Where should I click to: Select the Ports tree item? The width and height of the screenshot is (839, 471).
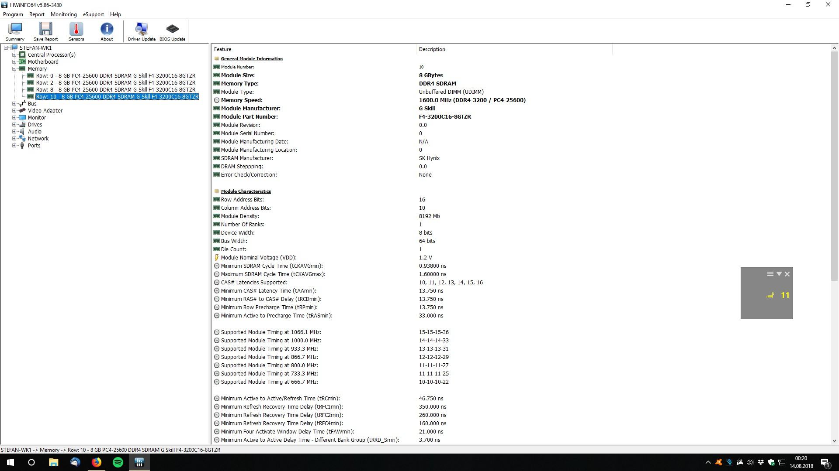click(x=34, y=146)
